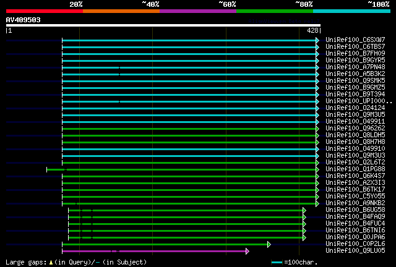Click the AV409503 query name
This screenshot has width=396, height=267.
tap(24, 20)
